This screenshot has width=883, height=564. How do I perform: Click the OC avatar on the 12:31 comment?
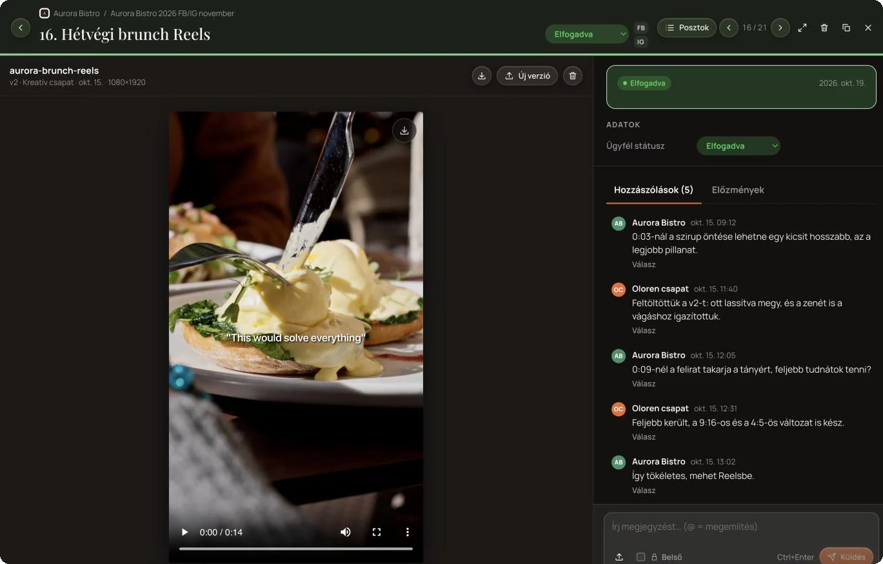[x=619, y=409]
